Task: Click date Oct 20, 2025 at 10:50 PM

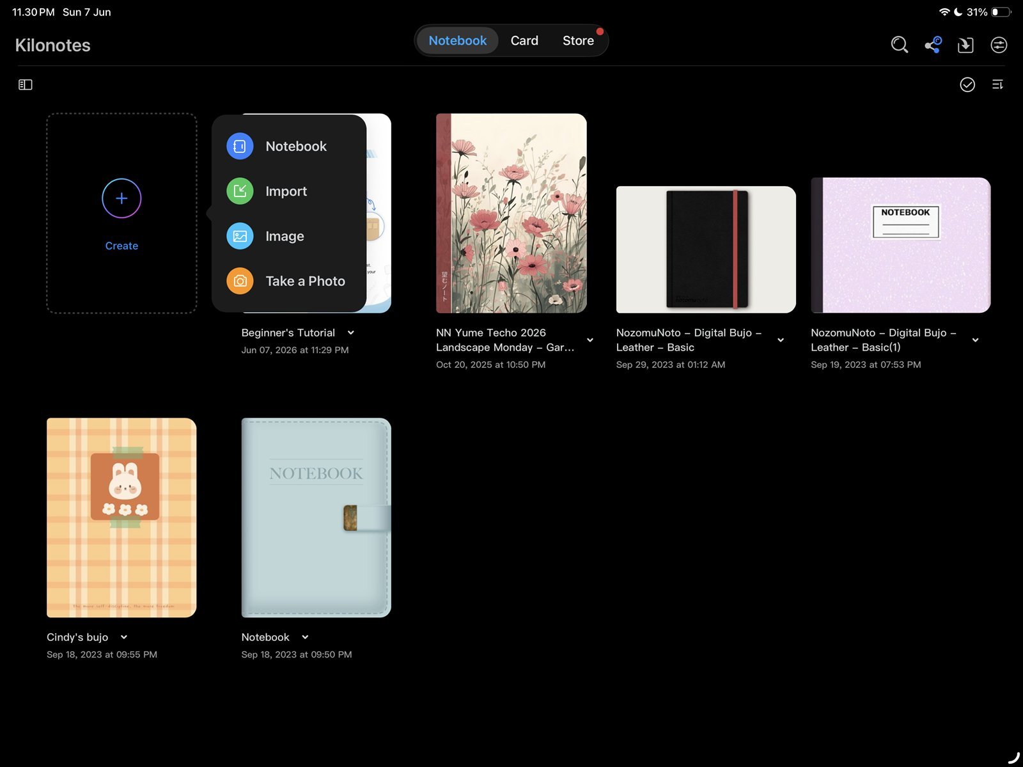Action: [490, 365]
